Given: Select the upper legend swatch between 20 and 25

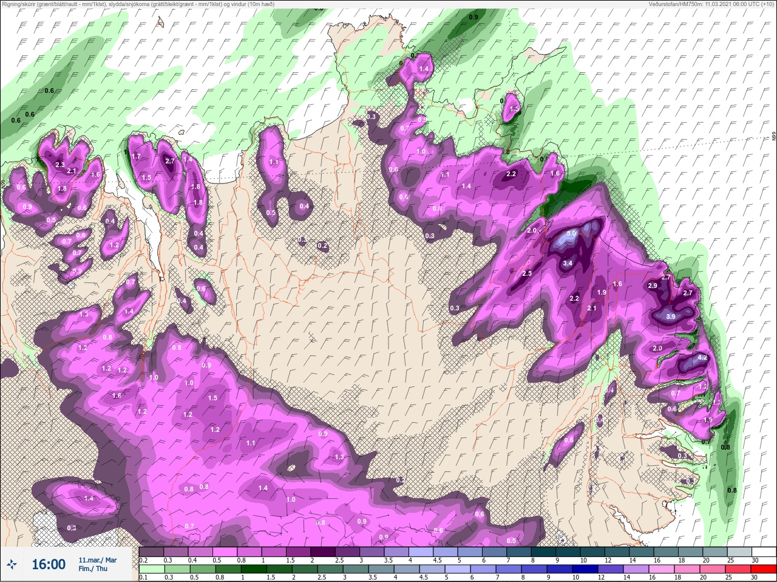Looking at the screenshot, I should point(715,552).
